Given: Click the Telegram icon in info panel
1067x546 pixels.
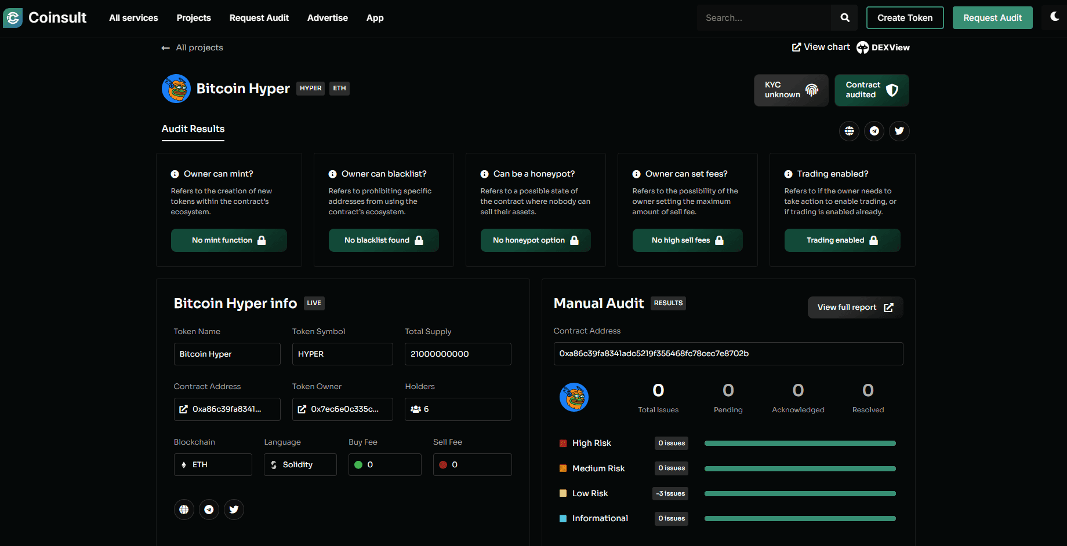Looking at the screenshot, I should pyautogui.click(x=209, y=510).
